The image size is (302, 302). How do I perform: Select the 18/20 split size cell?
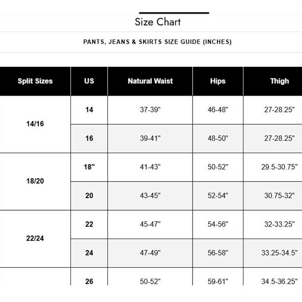(x=35, y=182)
